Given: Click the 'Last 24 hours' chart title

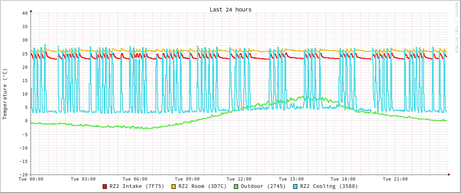Looking at the screenshot, I should [x=230, y=9].
